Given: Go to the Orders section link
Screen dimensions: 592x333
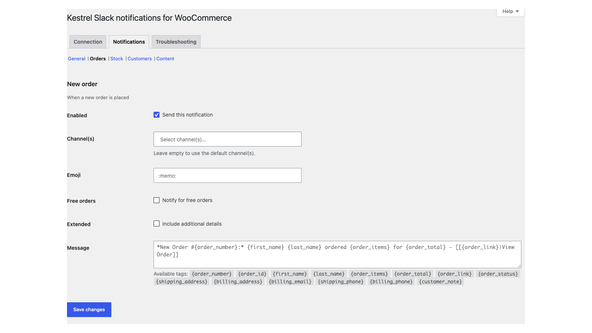Looking at the screenshot, I should tap(98, 59).
